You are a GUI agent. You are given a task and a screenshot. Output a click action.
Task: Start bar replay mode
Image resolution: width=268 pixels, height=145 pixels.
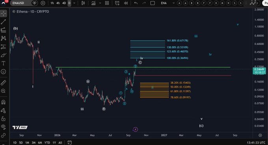pyautogui.click(x=126, y=3)
